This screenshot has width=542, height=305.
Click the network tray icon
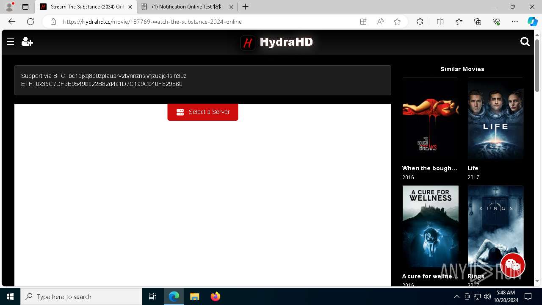pyautogui.click(x=477, y=297)
